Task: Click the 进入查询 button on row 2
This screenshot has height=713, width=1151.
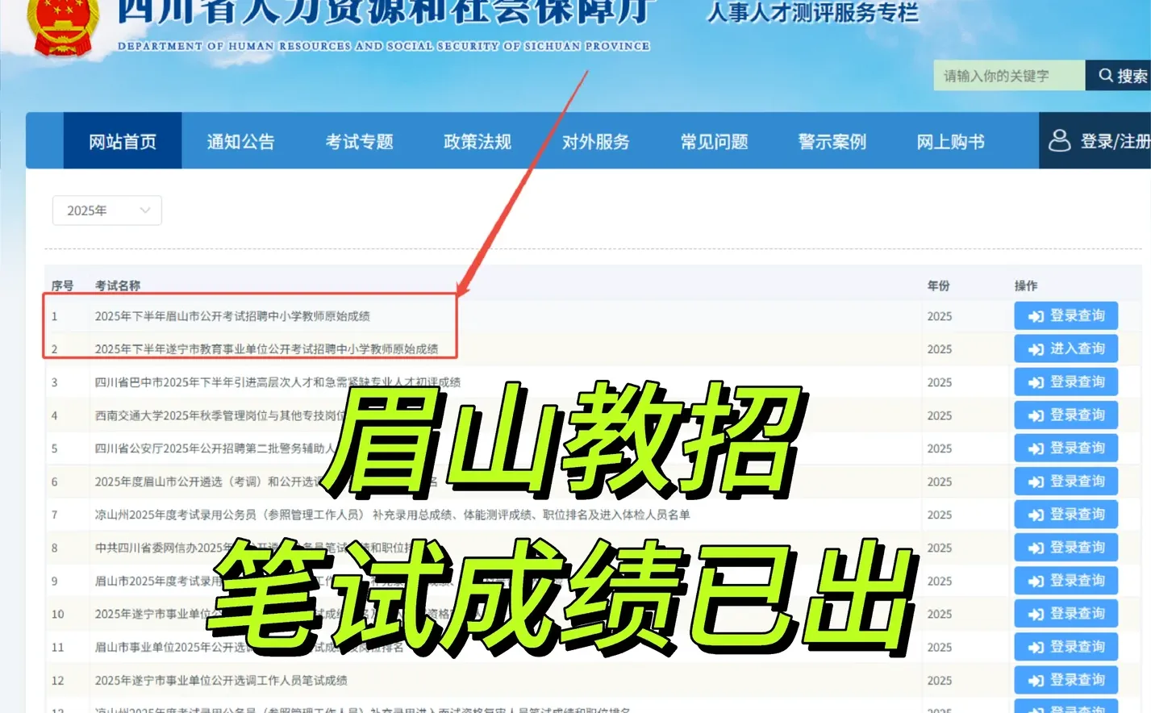Action: tap(1066, 348)
